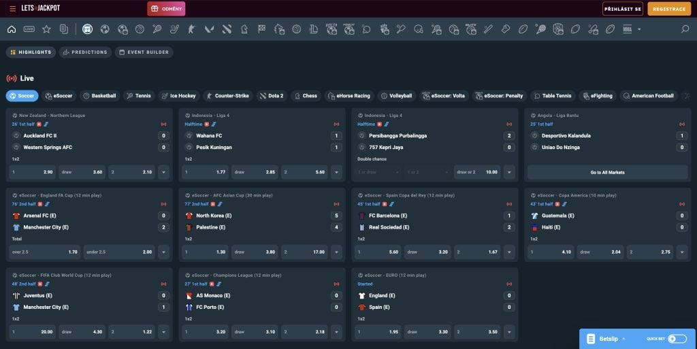Expand more markets for Arsenal FC (E) match
This screenshot has width=697, height=349.
163,252
